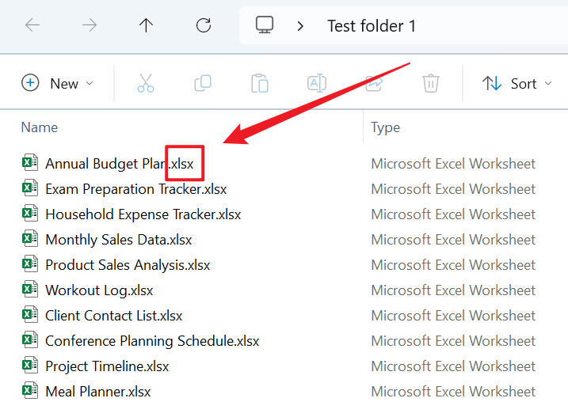
Task: Click the Rename icon in toolbar
Action: coord(317,83)
